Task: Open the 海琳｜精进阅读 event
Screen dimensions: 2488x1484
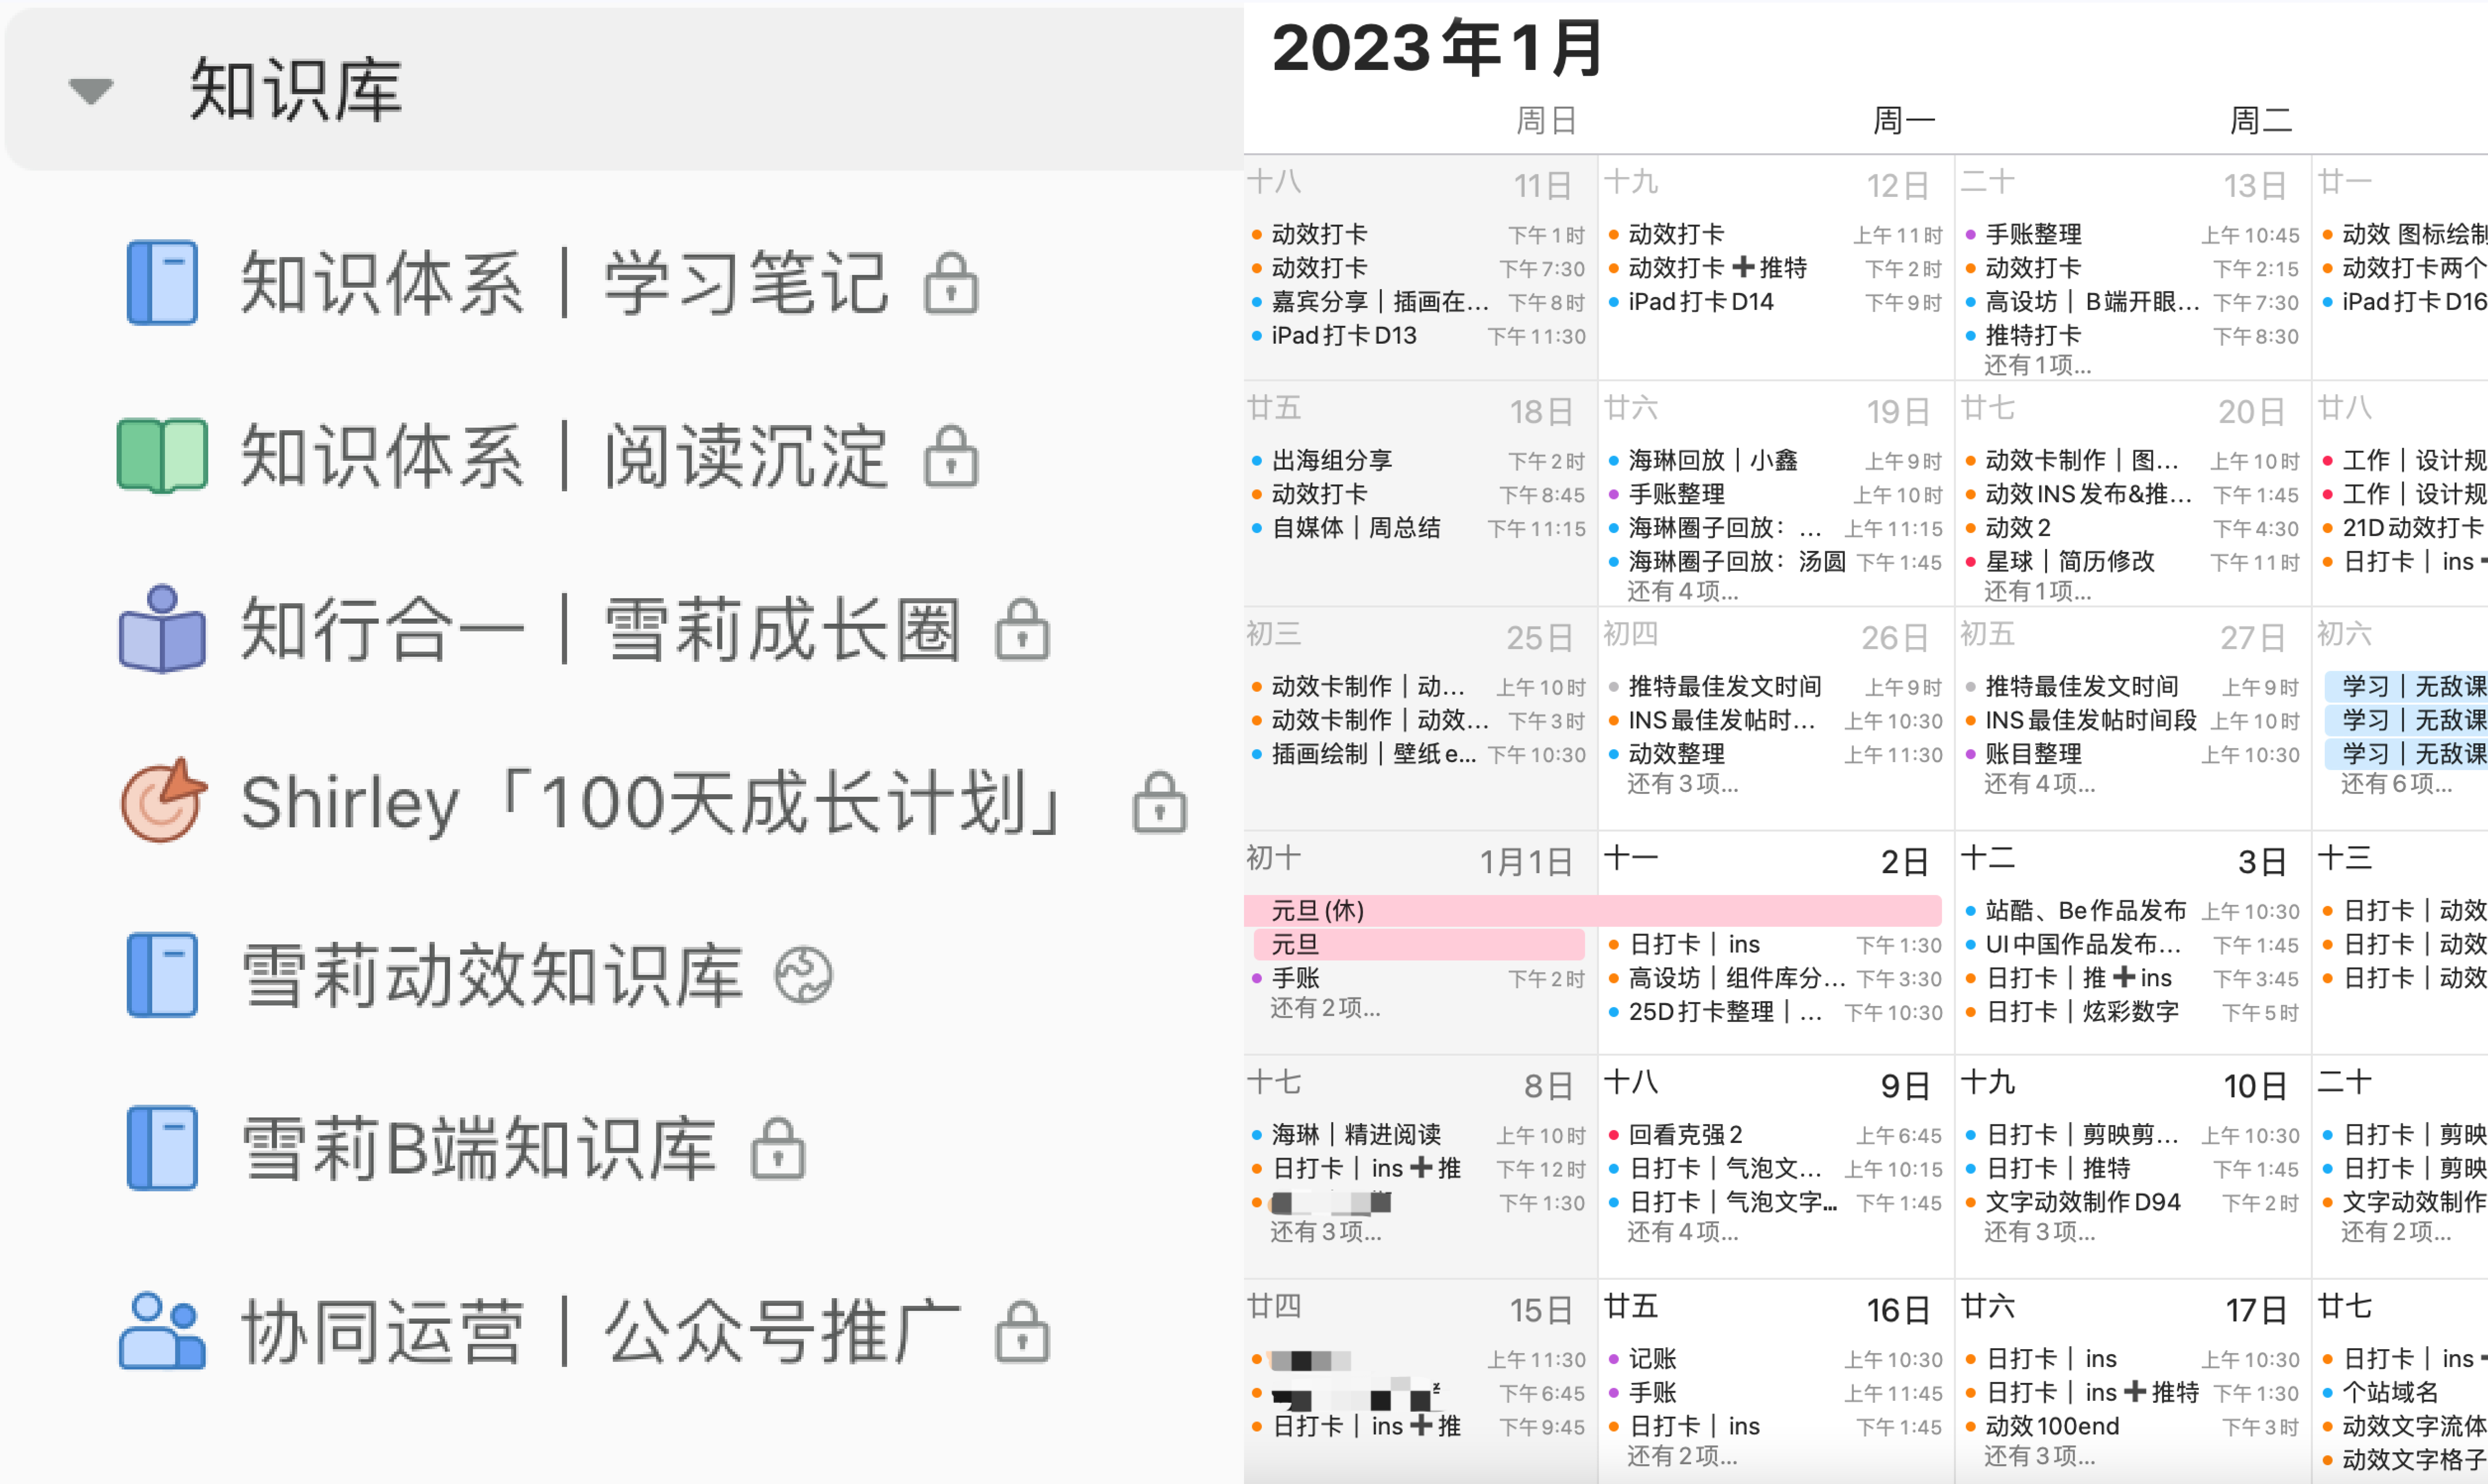Action: (1420, 1135)
